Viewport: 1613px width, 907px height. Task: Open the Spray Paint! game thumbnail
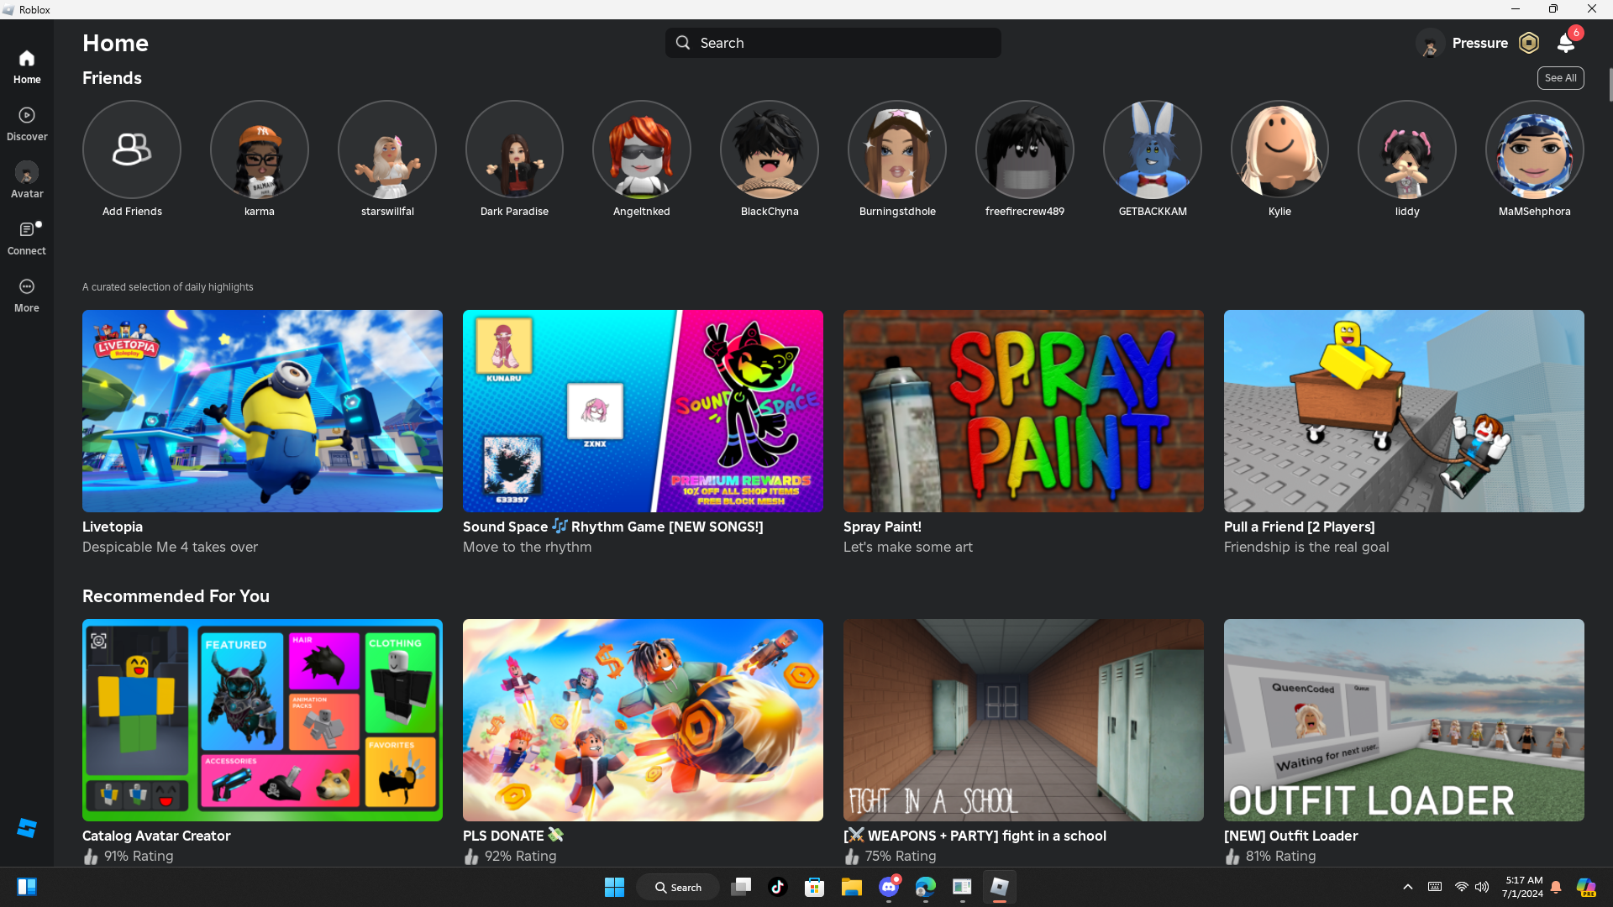(1023, 411)
